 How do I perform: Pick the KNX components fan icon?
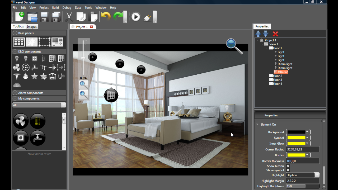[16, 68]
